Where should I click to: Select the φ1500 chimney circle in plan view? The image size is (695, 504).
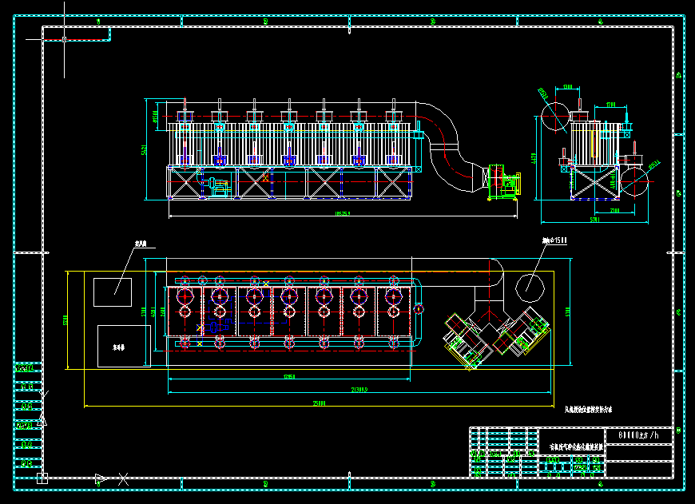tap(530, 288)
